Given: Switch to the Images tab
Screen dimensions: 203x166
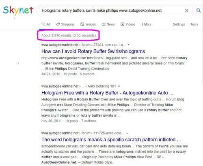Looking at the screenshot, I should click(x=88, y=24).
